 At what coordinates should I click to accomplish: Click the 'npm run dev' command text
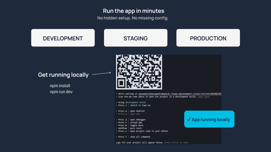(61, 92)
